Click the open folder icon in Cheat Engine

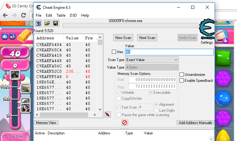point(47,24)
